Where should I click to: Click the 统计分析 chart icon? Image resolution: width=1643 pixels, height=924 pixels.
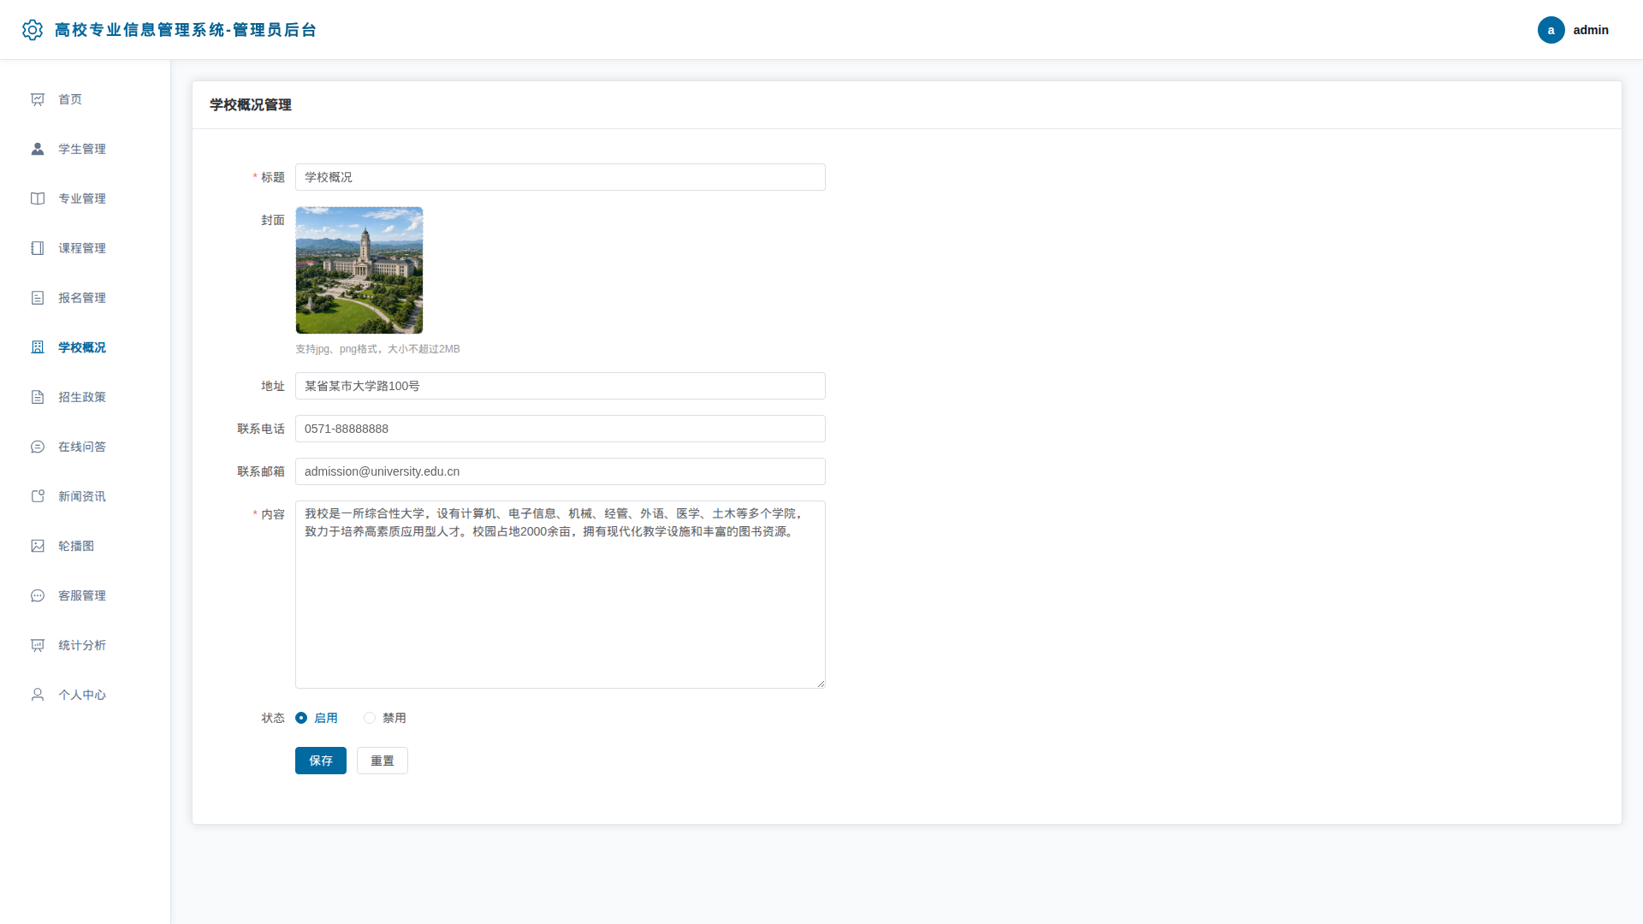[38, 645]
